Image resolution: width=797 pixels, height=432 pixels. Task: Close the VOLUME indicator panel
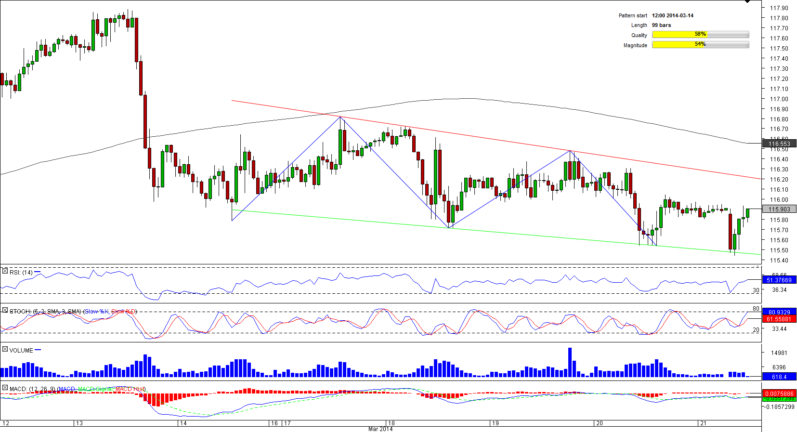coord(5,349)
